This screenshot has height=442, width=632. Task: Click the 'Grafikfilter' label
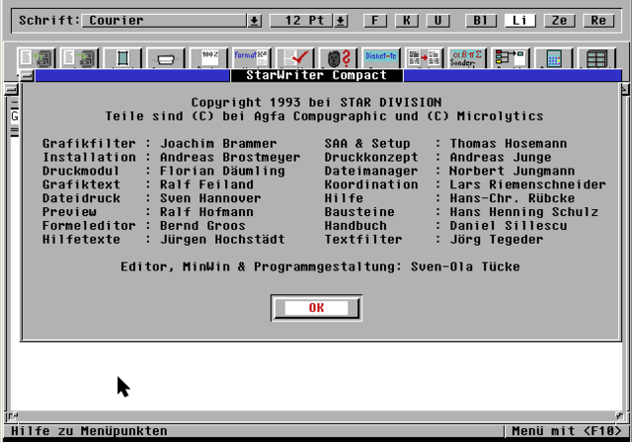[89, 144]
